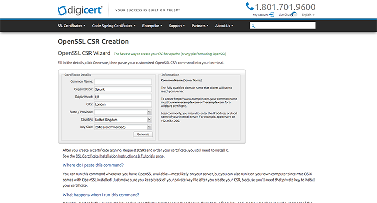377x203 pixels.
Task: Click 'Common Name (Server Name)' info heading
Action: [181, 80]
